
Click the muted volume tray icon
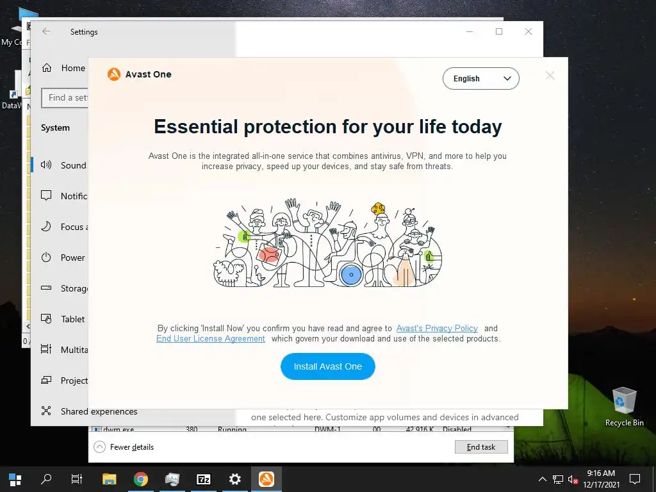(x=572, y=479)
